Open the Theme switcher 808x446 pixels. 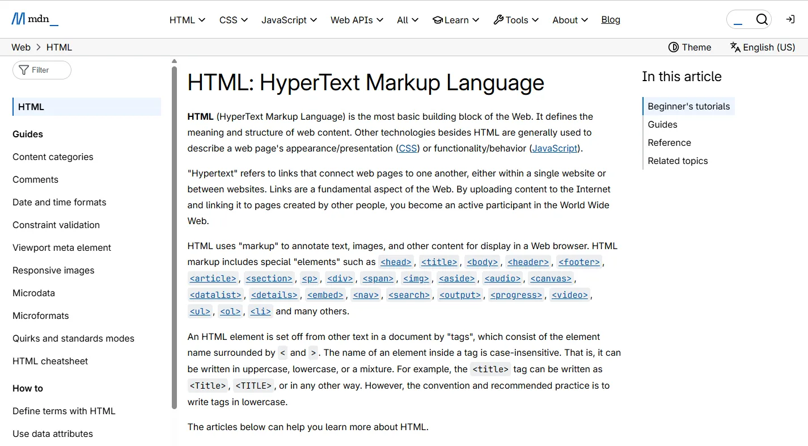click(689, 47)
